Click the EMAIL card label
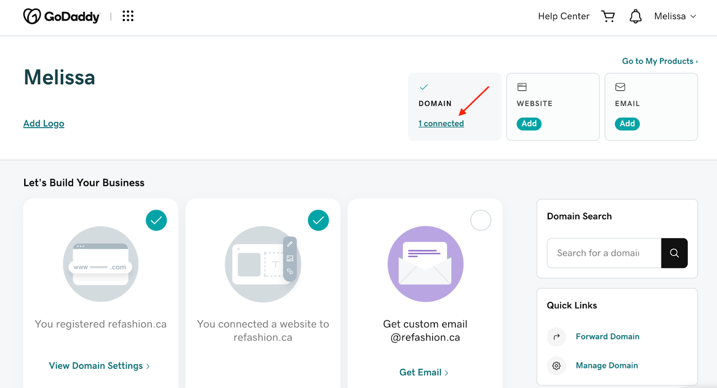The height and width of the screenshot is (388, 717). [627, 103]
